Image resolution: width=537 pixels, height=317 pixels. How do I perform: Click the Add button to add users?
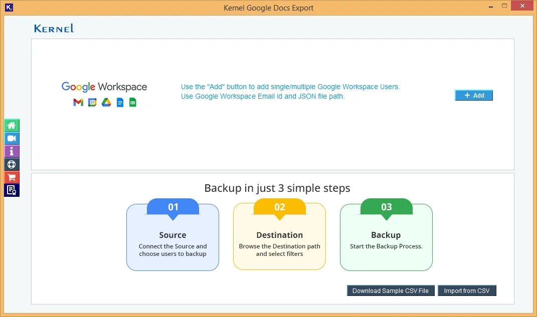pos(473,95)
